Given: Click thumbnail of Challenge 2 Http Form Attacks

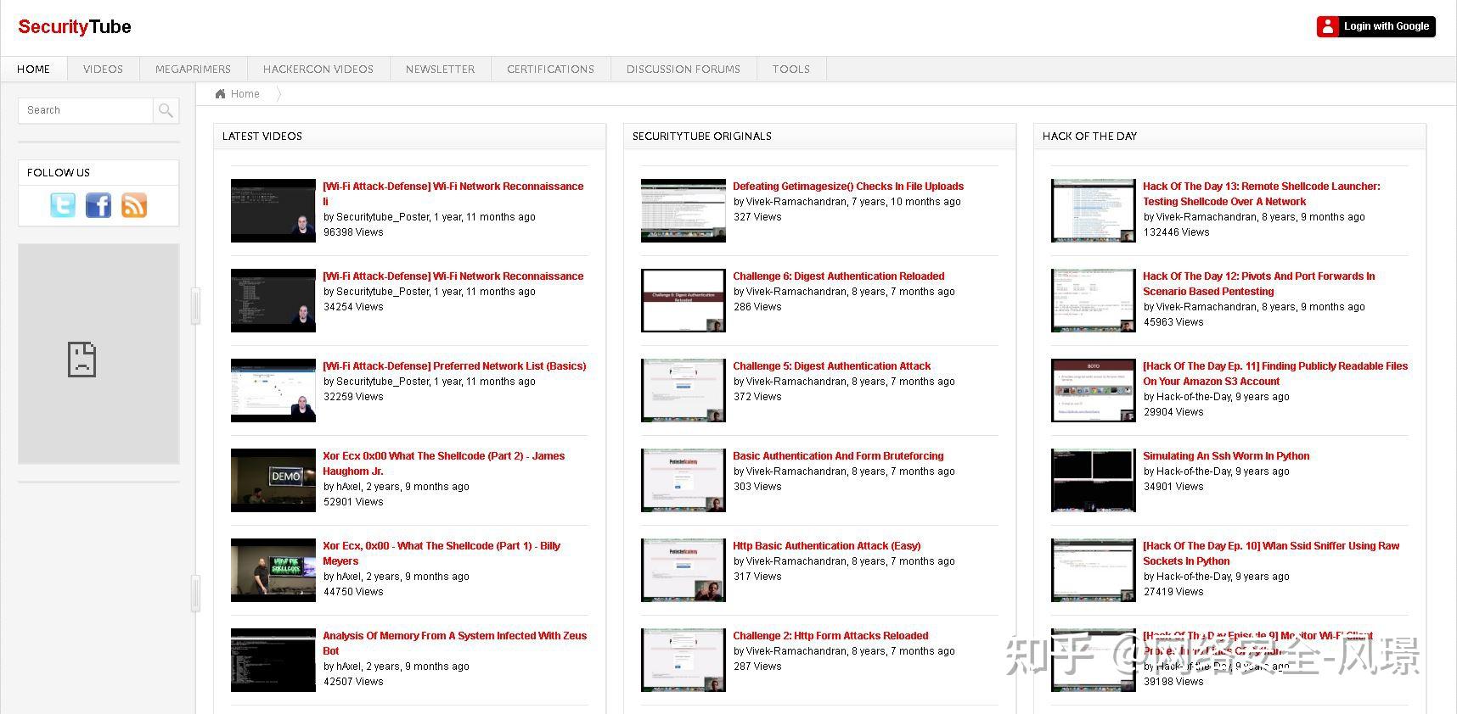Looking at the screenshot, I should click(x=683, y=660).
